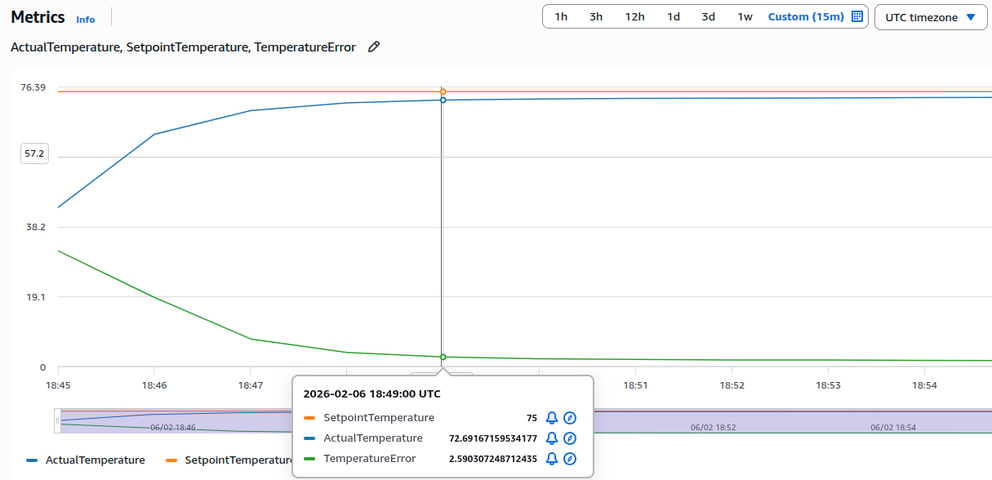Open the explore compass icon for ActualTemperature
This screenshot has height=480, width=992.
570,438
